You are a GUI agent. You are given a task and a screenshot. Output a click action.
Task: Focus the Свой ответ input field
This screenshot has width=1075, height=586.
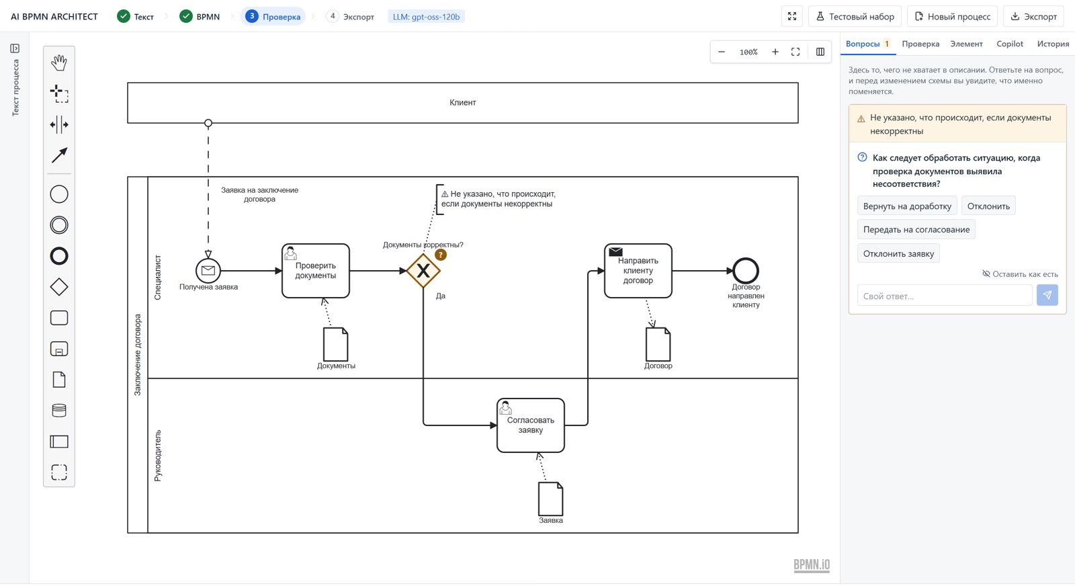point(945,296)
